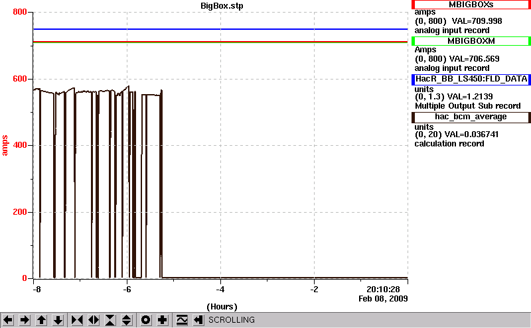Click the VAL=0.036741 reading
The width and height of the screenshot is (531, 328).
coord(471,135)
